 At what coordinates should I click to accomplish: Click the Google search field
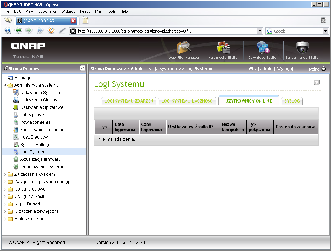297,31
